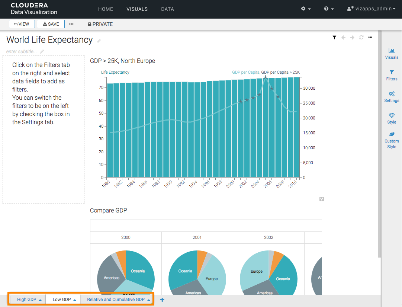This screenshot has width=402, height=307.
Task: Click the refresh icon above chart
Action: pyautogui.click(x=361, y=38)
